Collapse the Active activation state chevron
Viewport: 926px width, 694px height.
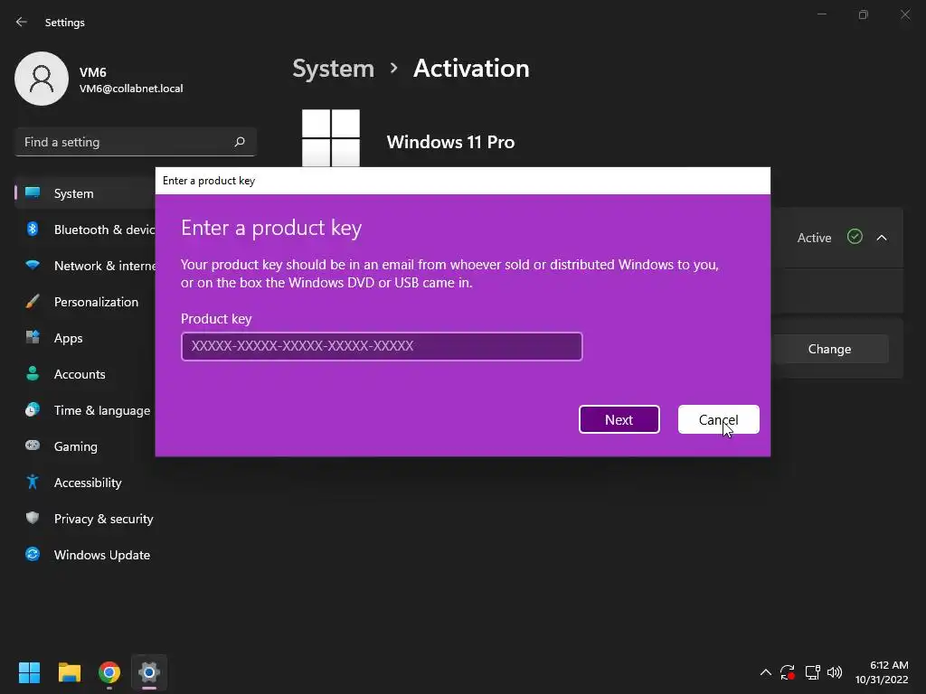pos(881,238)
